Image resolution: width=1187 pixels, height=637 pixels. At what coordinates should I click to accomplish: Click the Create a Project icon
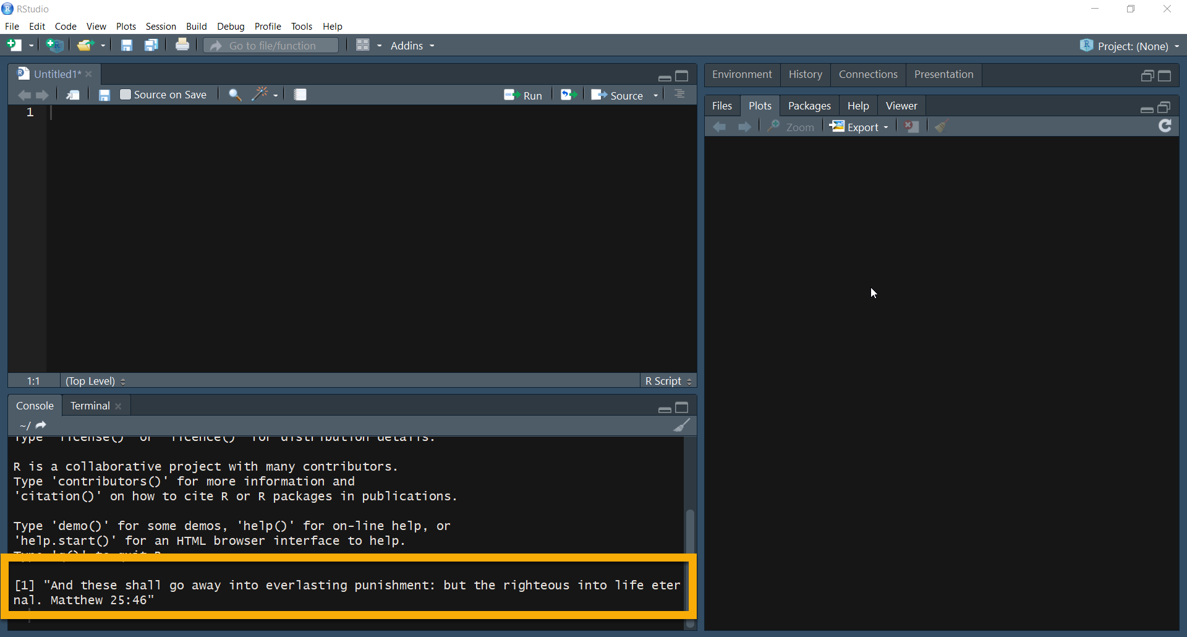coord(54,45)
